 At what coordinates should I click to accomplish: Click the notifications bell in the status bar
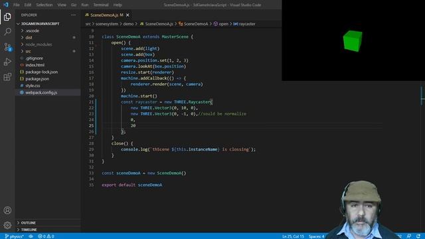click(418, 236)
